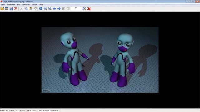Viewport: 200px width, 112px height.
Task: Open the Ansicht menu
Action: 35,5
